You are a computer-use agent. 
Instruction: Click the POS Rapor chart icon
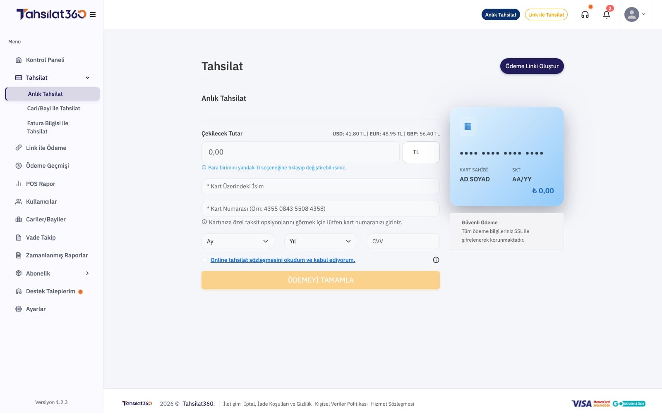click(x=19, y=184)
